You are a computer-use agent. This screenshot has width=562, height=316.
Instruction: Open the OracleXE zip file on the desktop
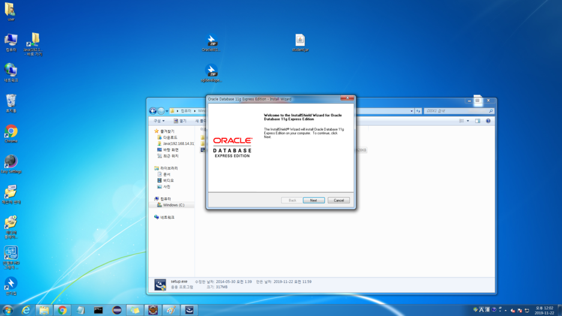(211, 43)
